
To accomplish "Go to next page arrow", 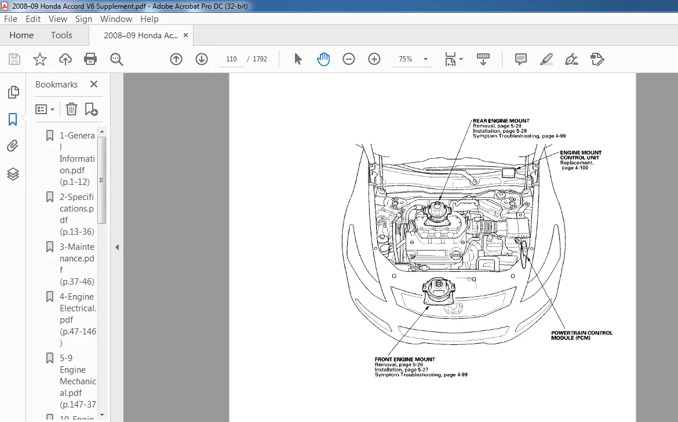I will point(202,59).
